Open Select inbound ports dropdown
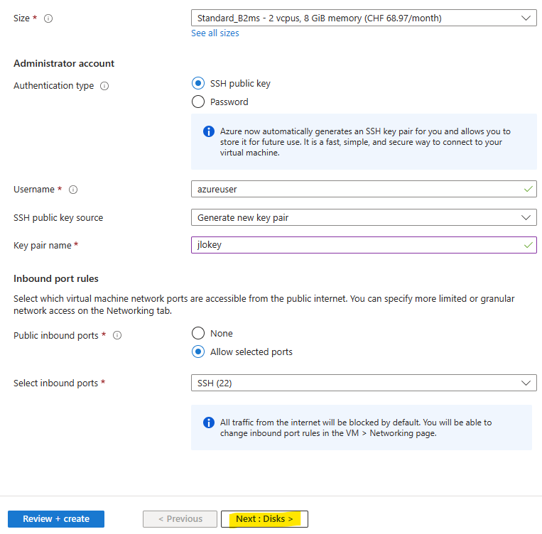542x534 pixels. (364, 383)
